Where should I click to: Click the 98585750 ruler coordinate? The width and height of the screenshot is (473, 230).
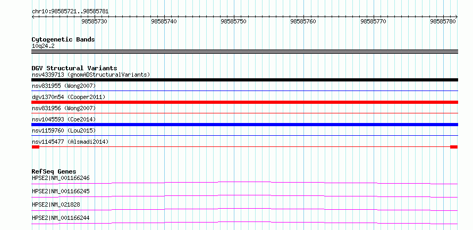[233, 21]
